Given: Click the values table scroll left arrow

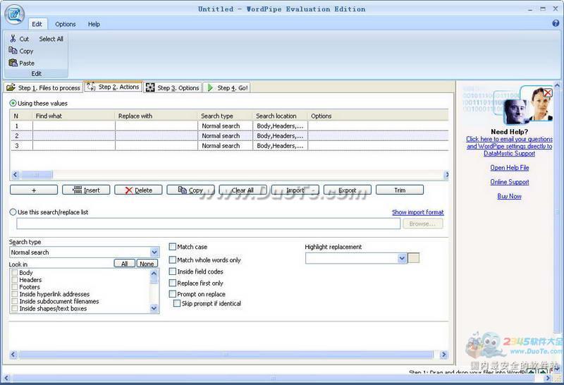Looking at the screenshot, I should 15,174.
